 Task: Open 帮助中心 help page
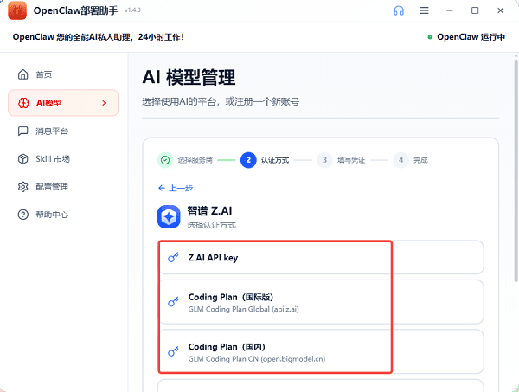pos(63,215)
